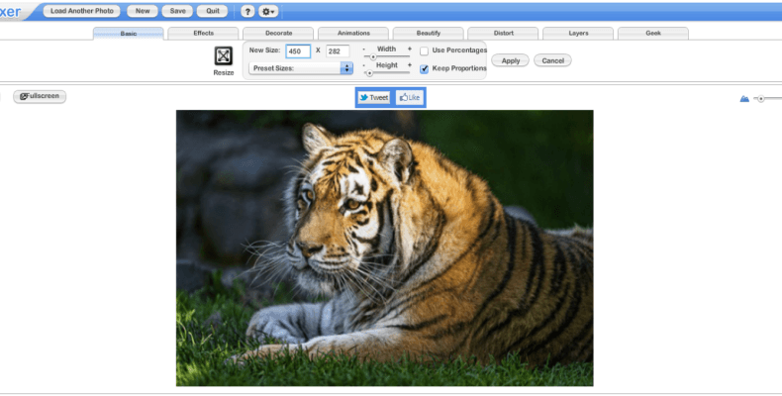Select the Layers tab

coord(578,34)
